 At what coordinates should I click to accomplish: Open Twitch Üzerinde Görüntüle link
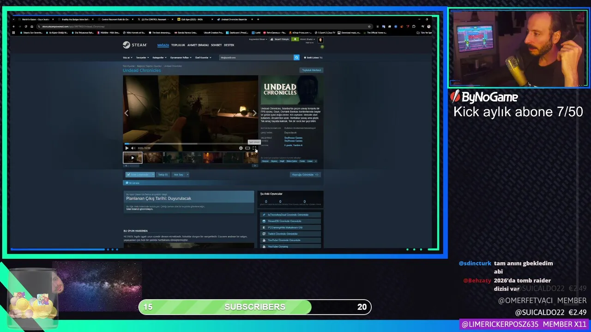[290, 234]
